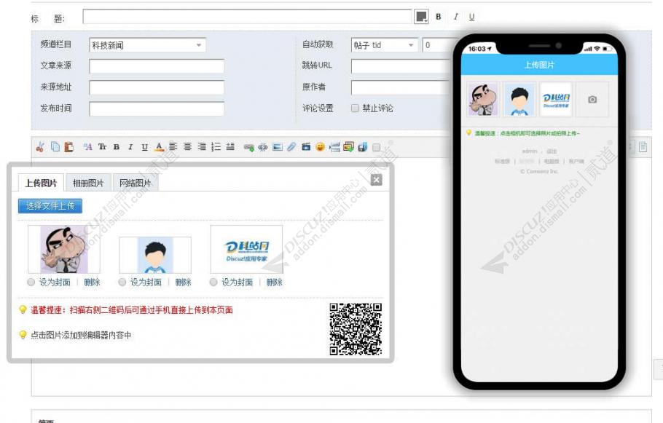The height and width of the screenshot is (423, 663).
Task: Toggle italic I for the title
Action: click(x=455, y=17)
